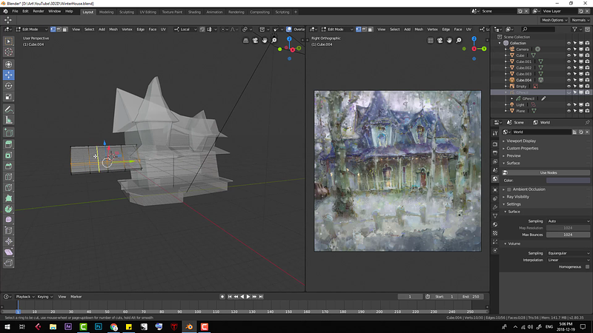Image resolution: width=593 pixels, height=333 pixels.
Task: Open the Keying menu in timeline
Action: [44, 297]
